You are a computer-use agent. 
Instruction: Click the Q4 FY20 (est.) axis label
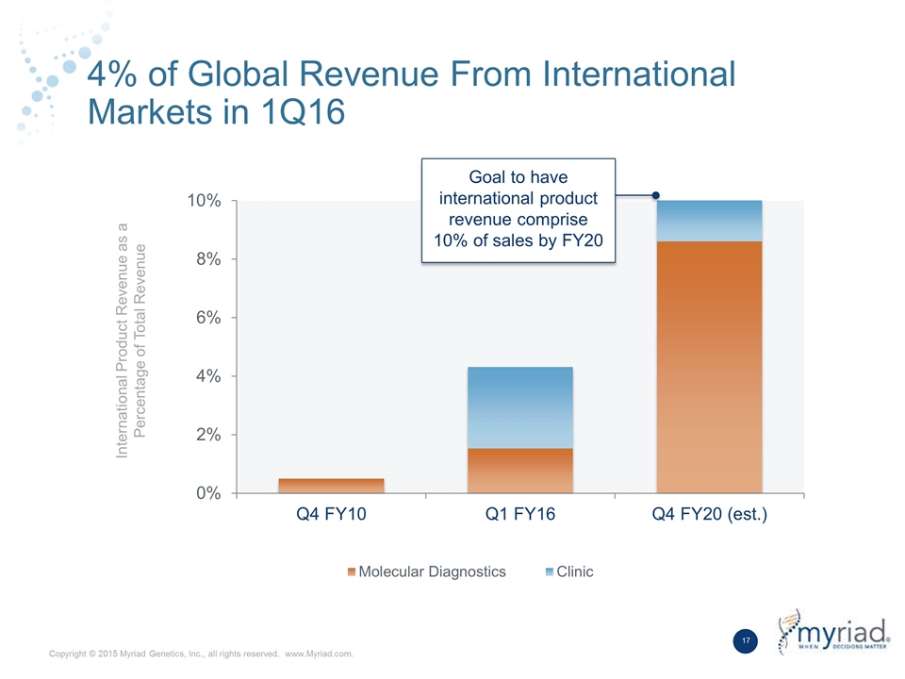(x=709, y=513)
